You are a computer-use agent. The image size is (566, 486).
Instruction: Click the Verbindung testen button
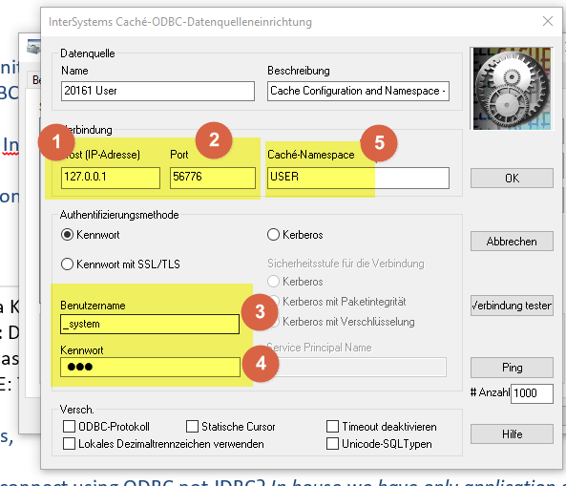512,306
